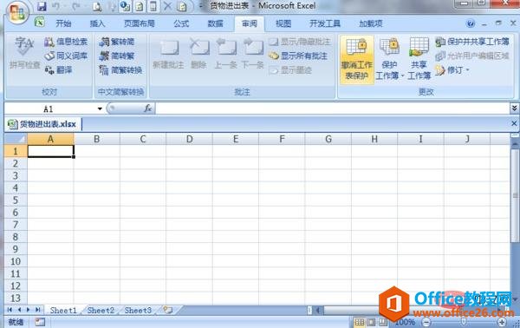Open Track Changes (修订) dropdown
This screenshot has height=328, width=520.
tap(452, 70)
